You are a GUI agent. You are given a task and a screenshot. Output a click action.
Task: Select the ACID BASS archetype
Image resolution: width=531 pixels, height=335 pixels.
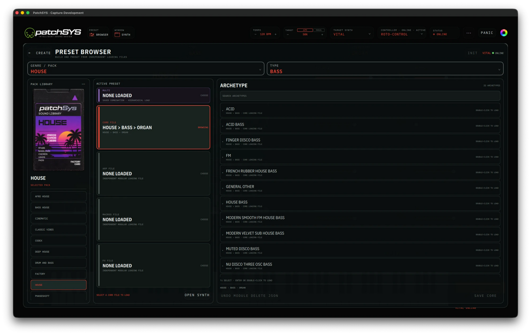(360, 126)
